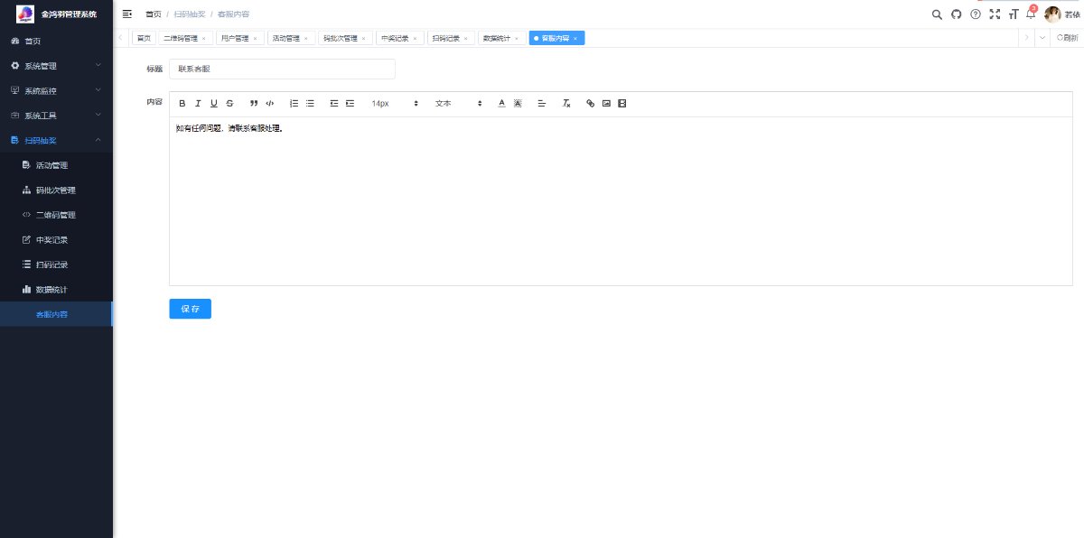Viewport: 1084px width, 538px height.
Task: Insert a code block in the editor
Action: point(269,104)
